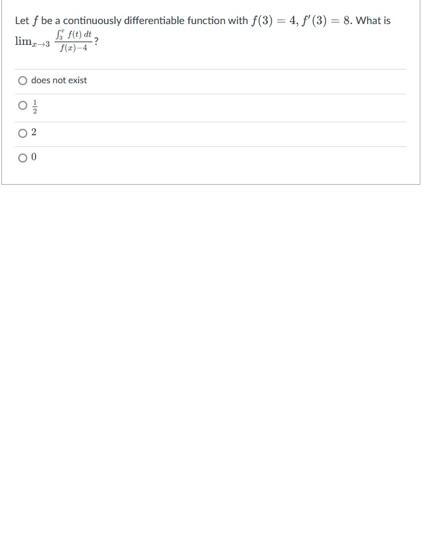Viewport: 434px width, 560px height.
Task: Click the 'does not exist' label text
Action: (x=60, y=81)
